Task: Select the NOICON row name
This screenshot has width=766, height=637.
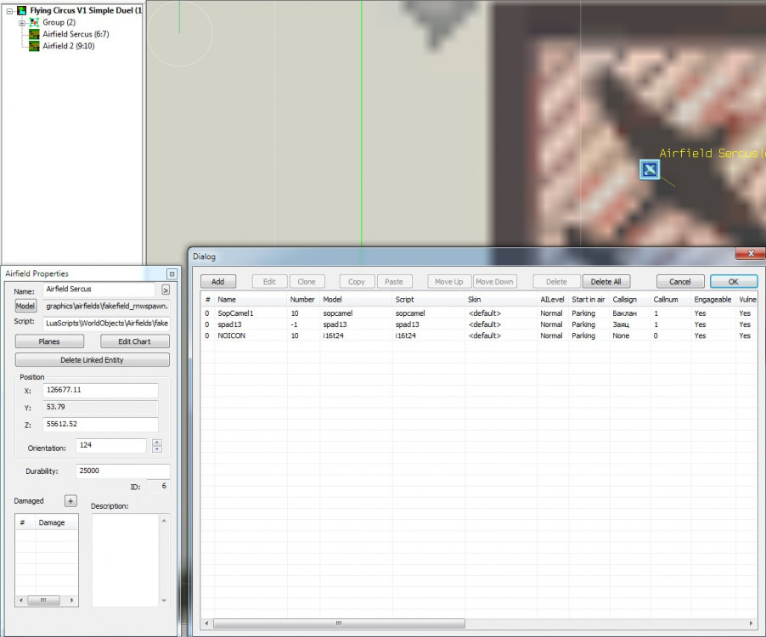Action: (x=232, y=335)
